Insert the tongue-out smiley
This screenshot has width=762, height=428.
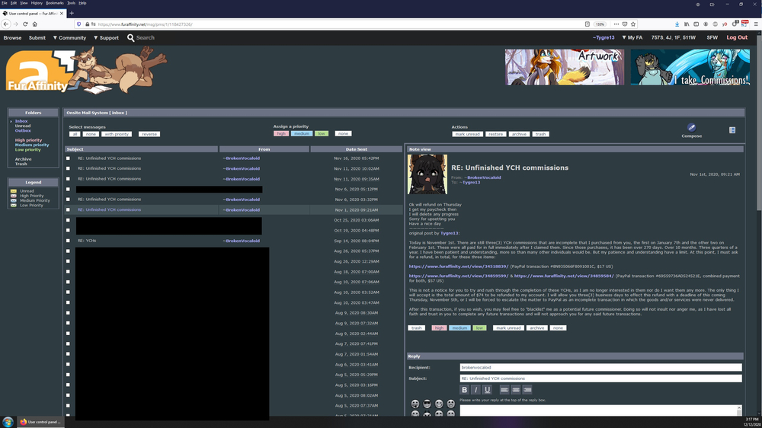415,404
